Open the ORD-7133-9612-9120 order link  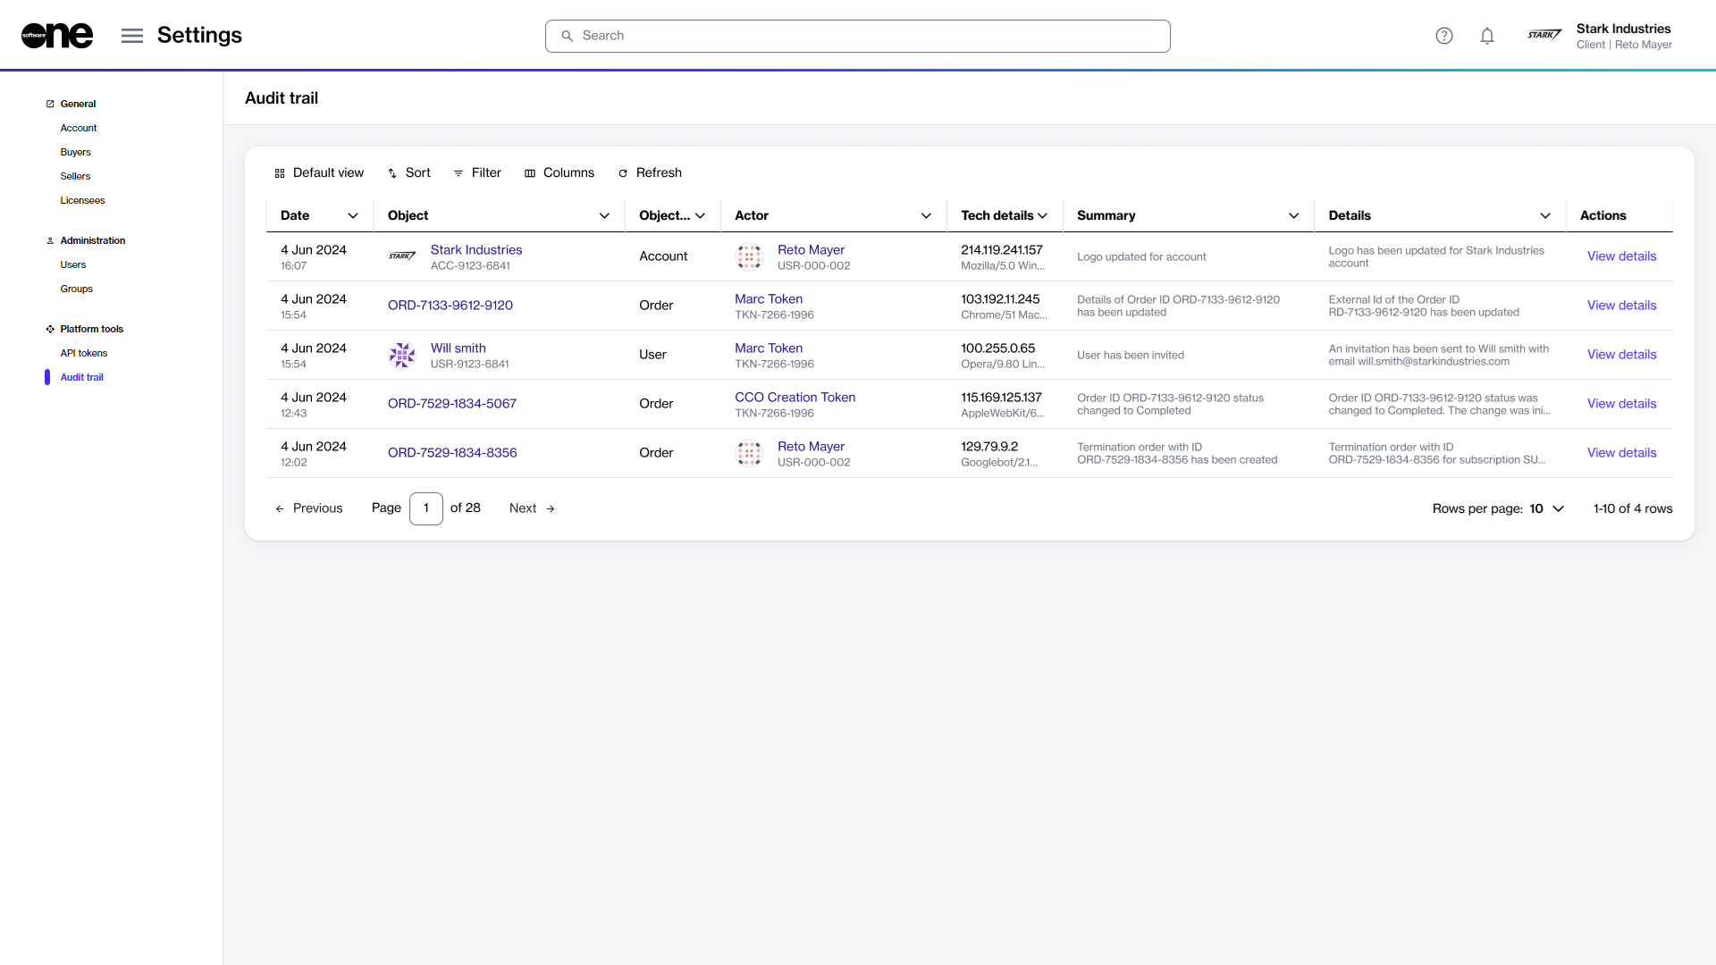click(450, 306)
